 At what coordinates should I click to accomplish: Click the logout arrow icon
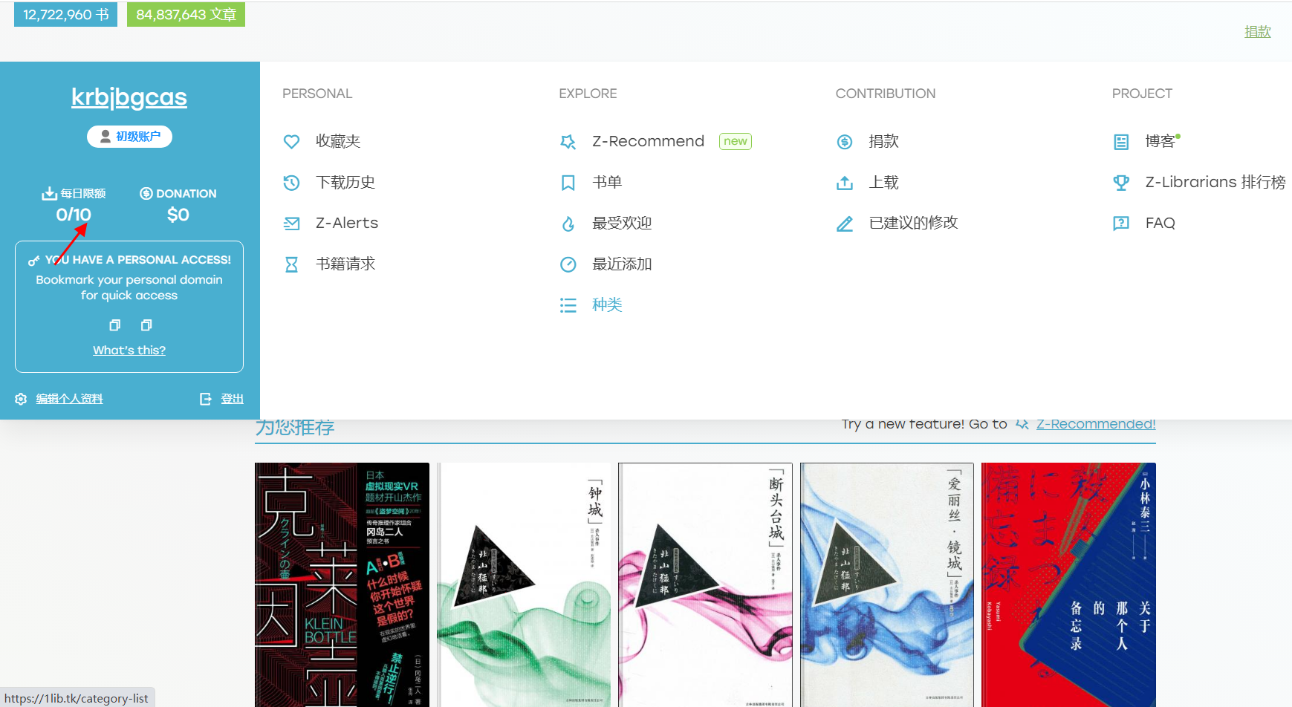point(206,399)
